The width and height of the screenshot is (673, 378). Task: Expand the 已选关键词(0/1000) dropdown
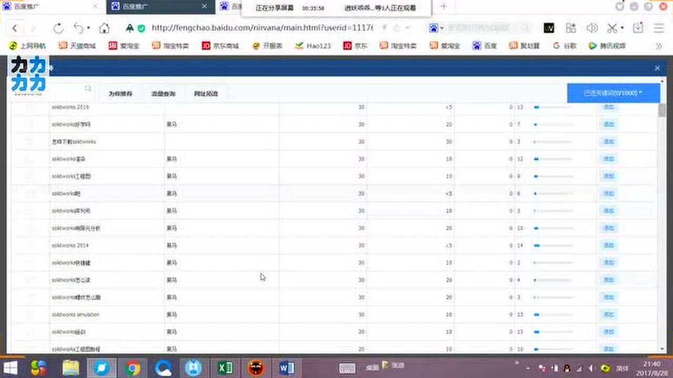click(614, 93)
